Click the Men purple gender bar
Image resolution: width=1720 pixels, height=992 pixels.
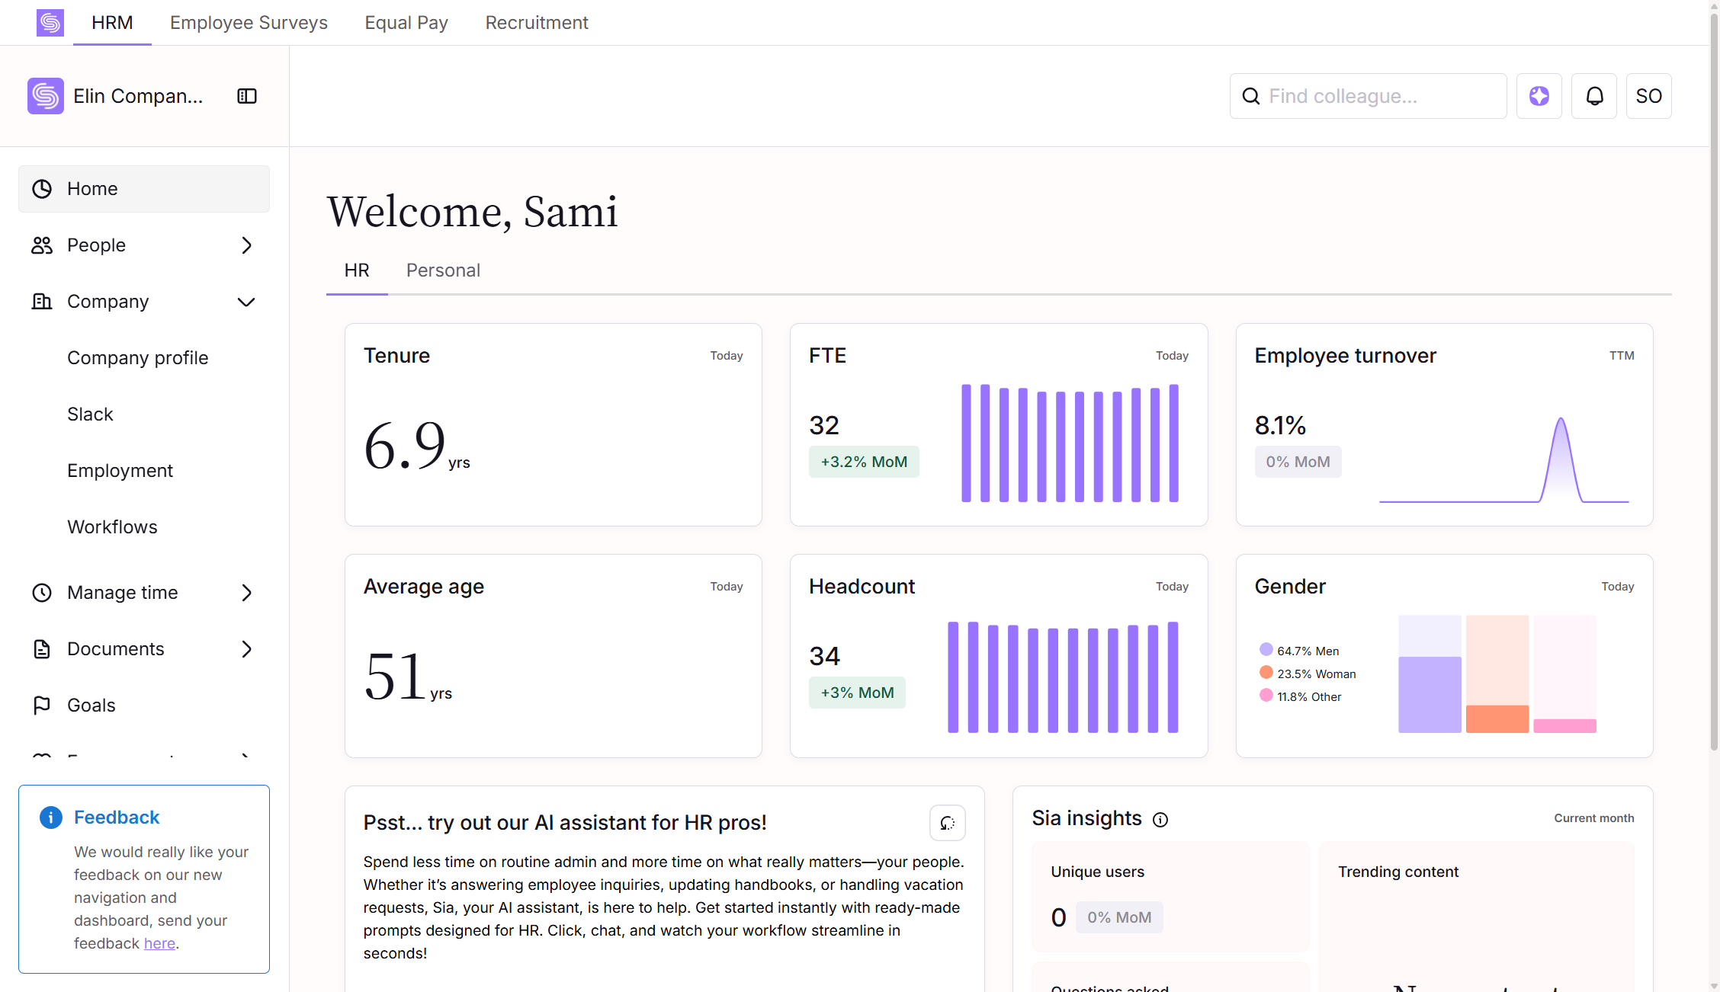(x=1430, y=693)
